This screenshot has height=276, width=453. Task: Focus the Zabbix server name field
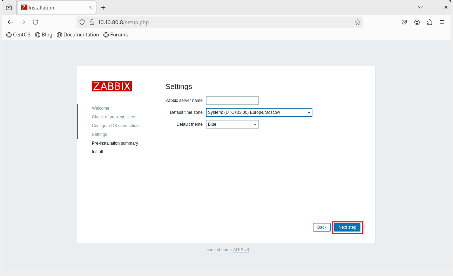(232, 101)
